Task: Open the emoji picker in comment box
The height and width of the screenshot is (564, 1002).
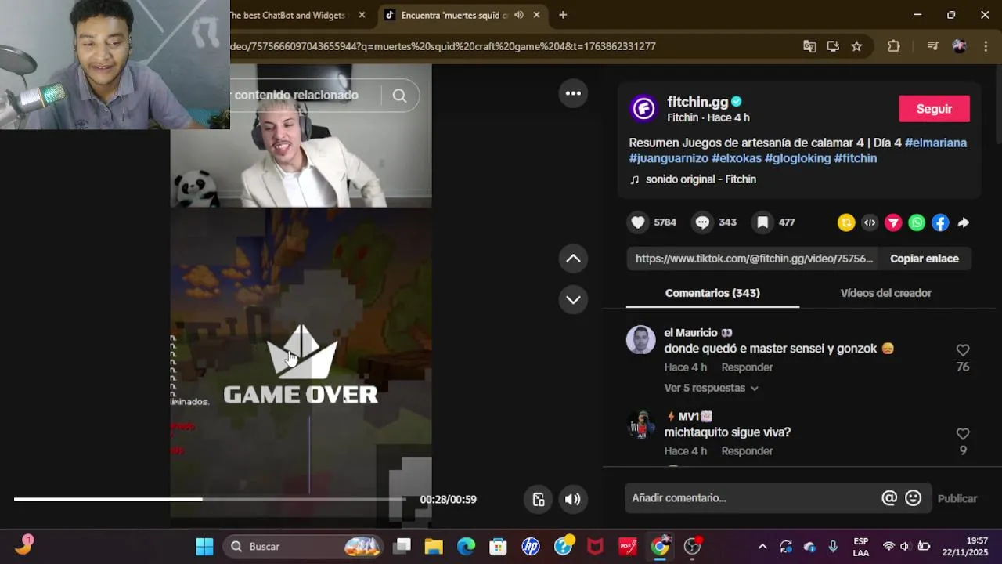Action: tap(913, 497)
